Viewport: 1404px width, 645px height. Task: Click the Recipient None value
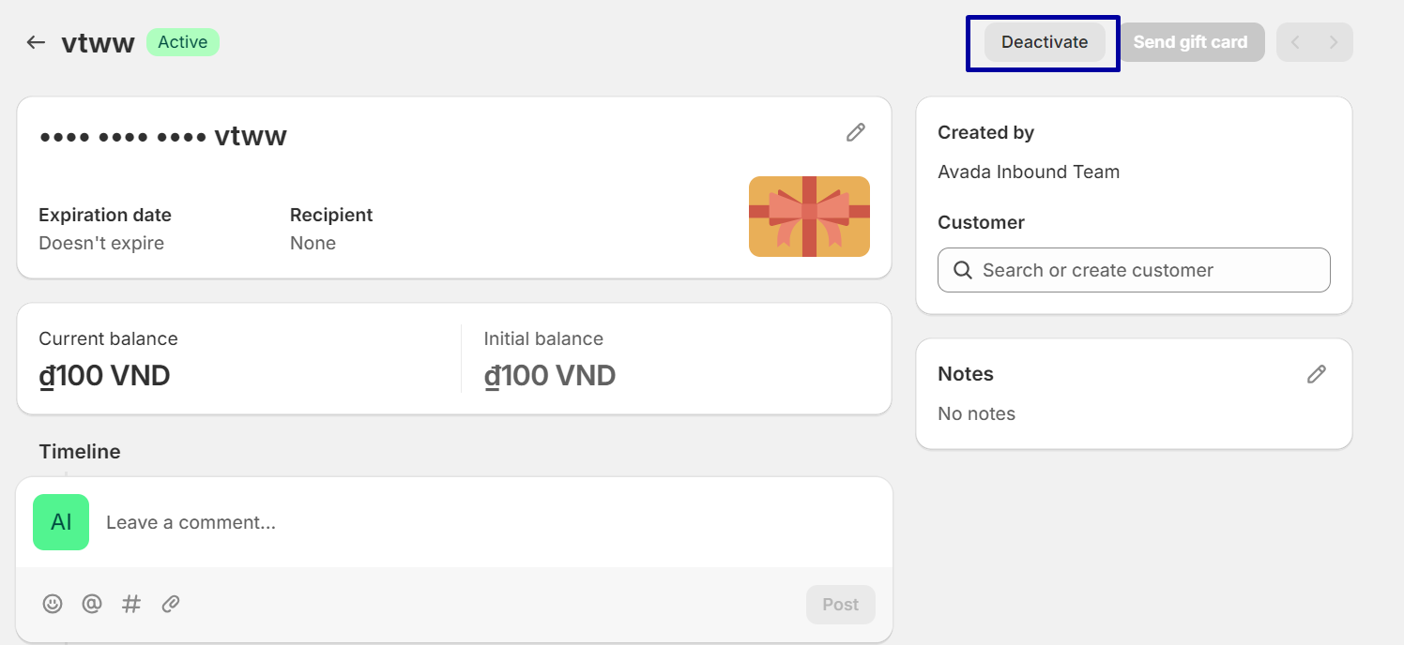[313, 243]
